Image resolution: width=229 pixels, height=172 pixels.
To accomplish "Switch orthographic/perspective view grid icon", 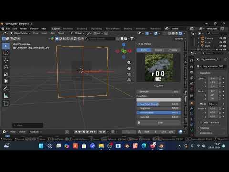I will (x=129, y=80).
